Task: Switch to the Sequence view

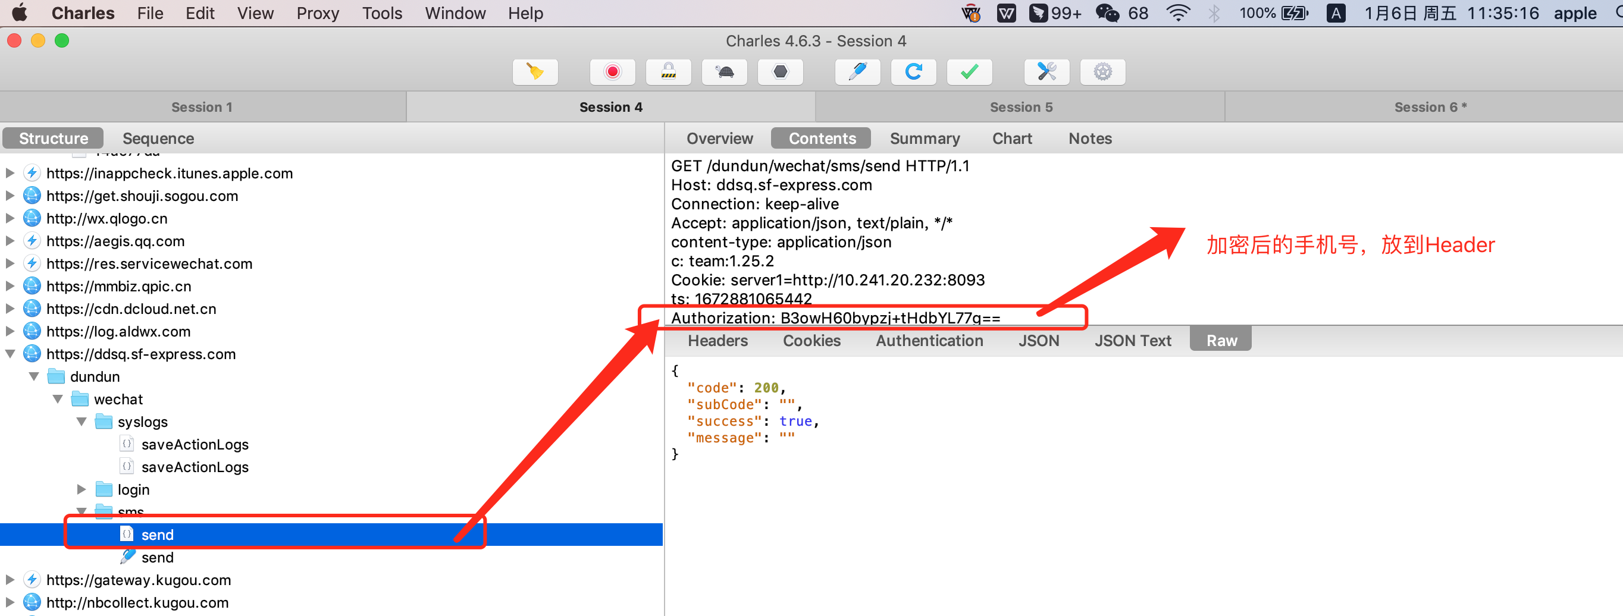Action: click(x=158, y=139)
